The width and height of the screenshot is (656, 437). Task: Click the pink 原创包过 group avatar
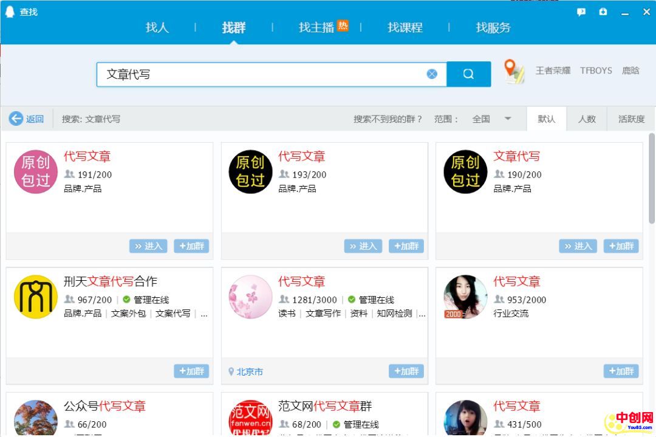pos(36,171)
